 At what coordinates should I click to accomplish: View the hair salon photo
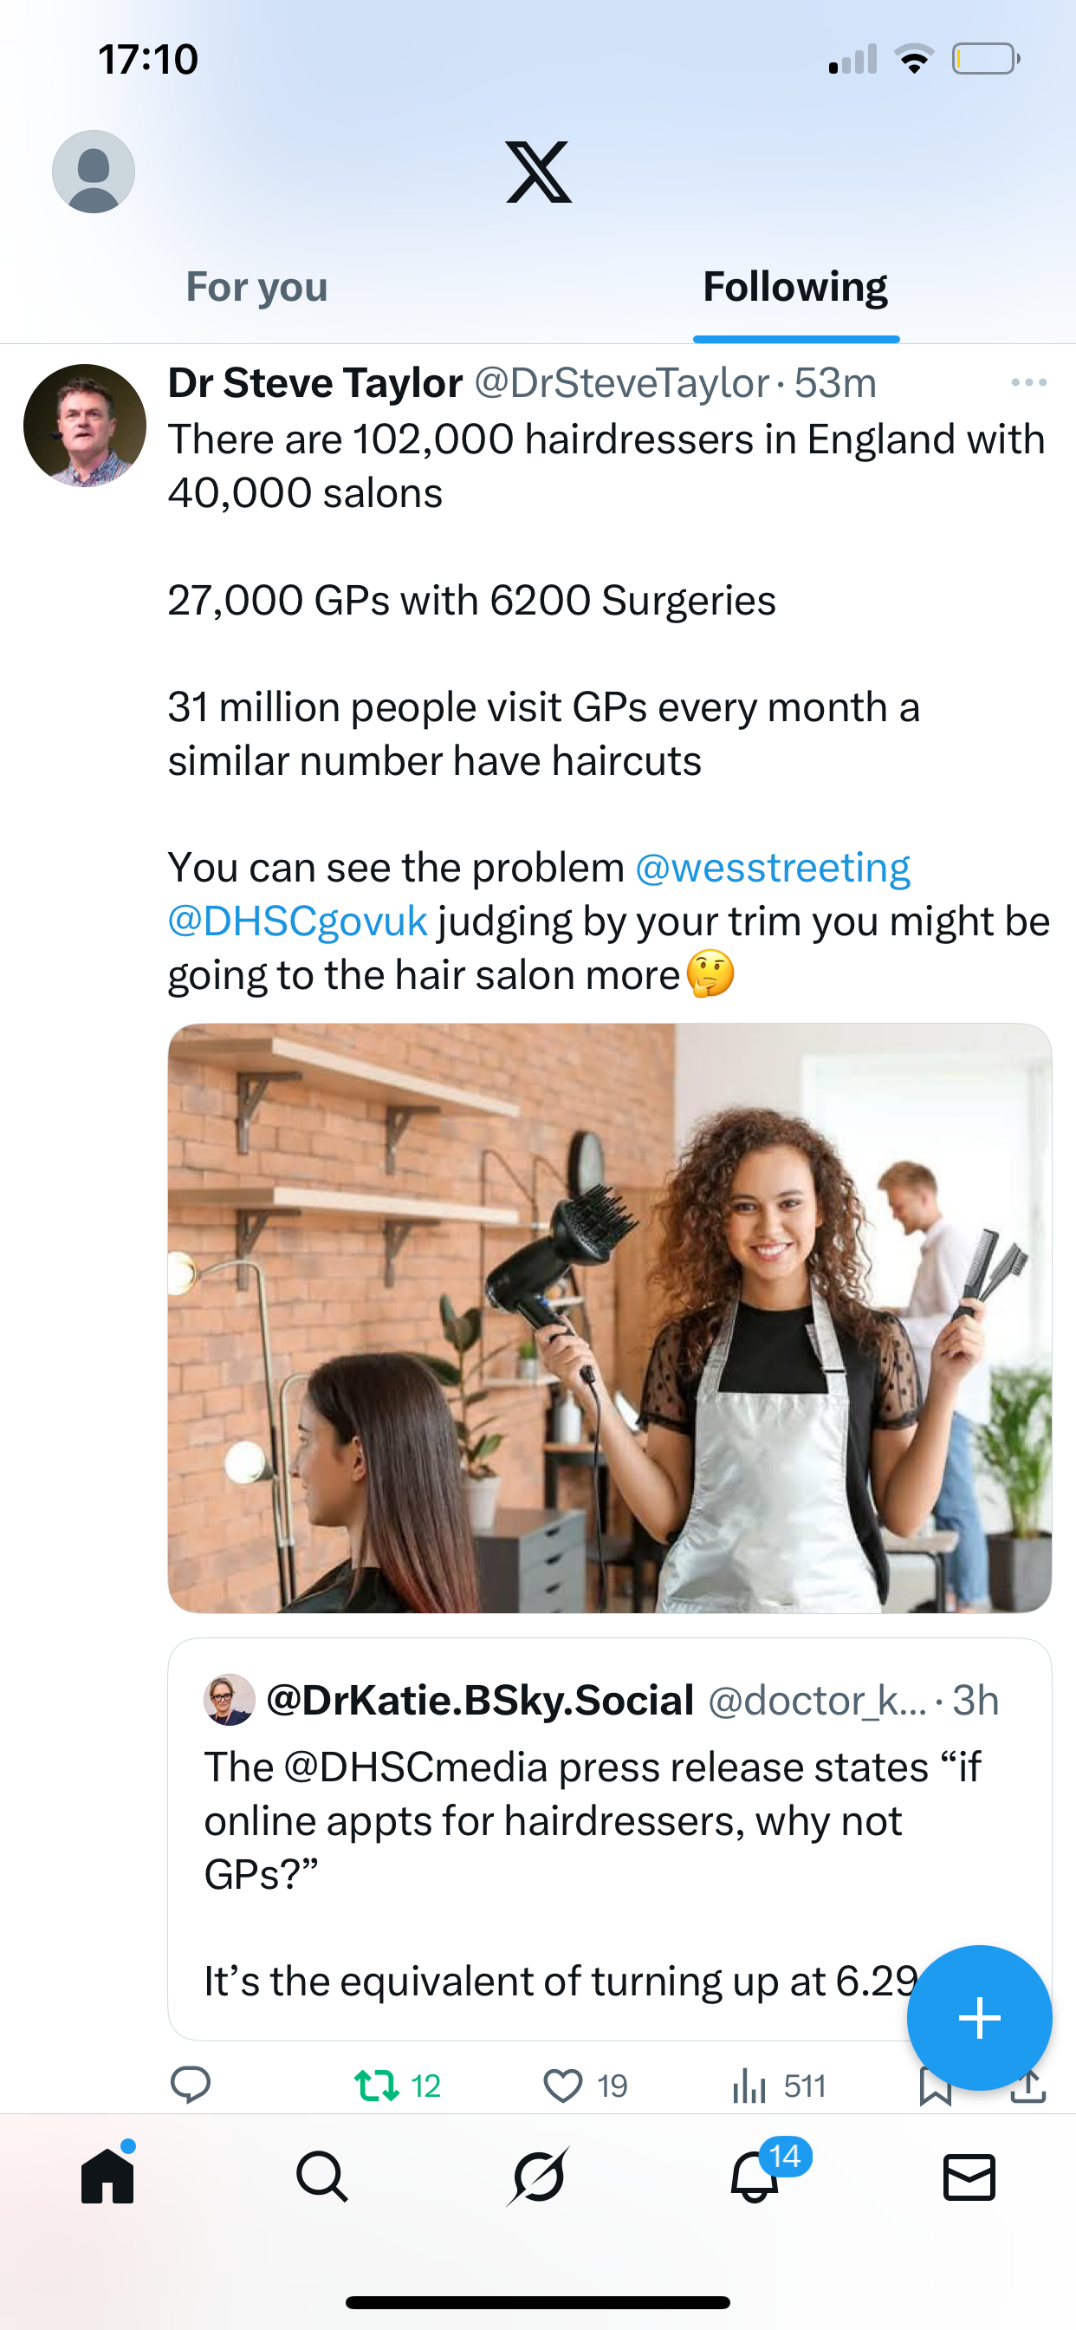click(x=609, y=1318)
